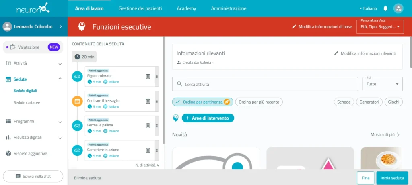
Task: Click the Inizia seduta button
Action: 392,178
